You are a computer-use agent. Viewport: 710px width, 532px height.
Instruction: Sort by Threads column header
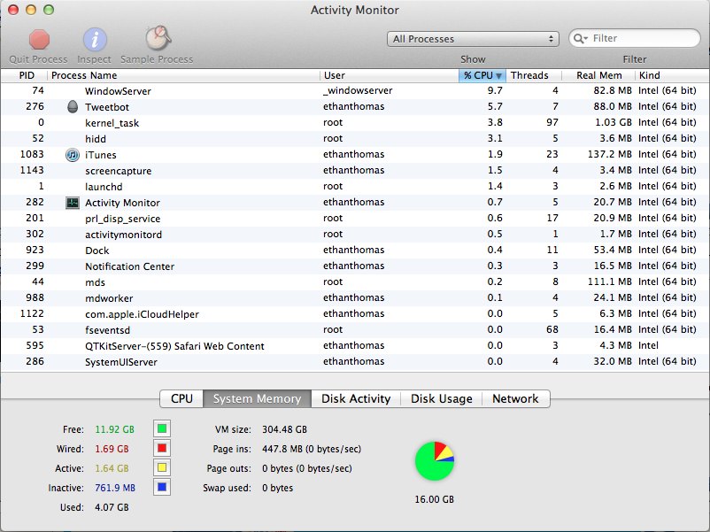click(534, 75)
